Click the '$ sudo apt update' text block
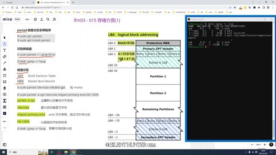 (x=30, y=36)
